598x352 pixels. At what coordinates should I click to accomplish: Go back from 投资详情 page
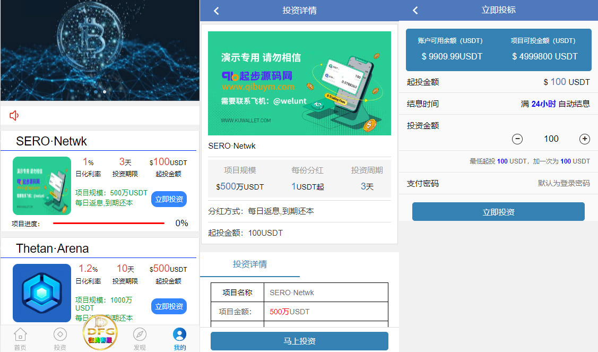point(216,11)
